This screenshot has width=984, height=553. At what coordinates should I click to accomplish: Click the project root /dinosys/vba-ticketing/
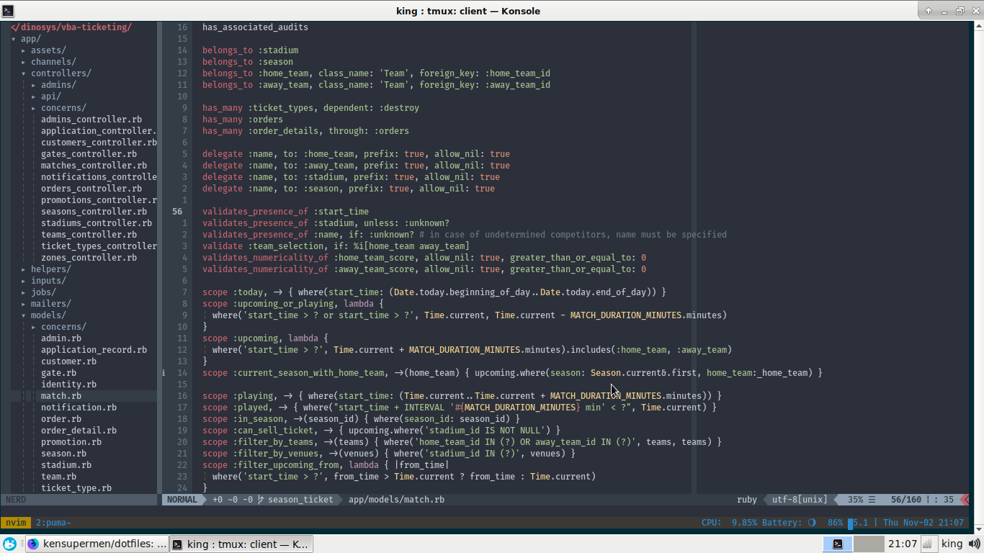pyautogui.click(x=71, y=27)
